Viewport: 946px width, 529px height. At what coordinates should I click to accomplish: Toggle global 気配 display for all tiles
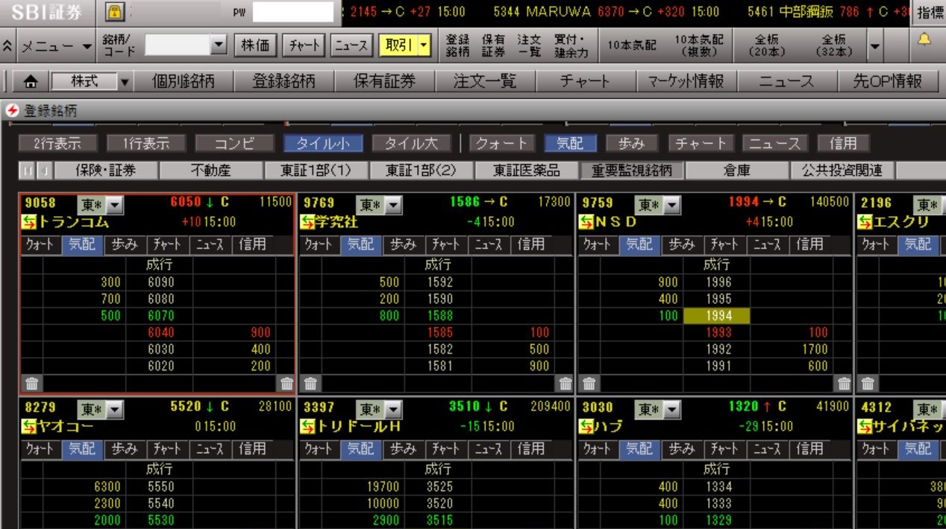[571, 143]
